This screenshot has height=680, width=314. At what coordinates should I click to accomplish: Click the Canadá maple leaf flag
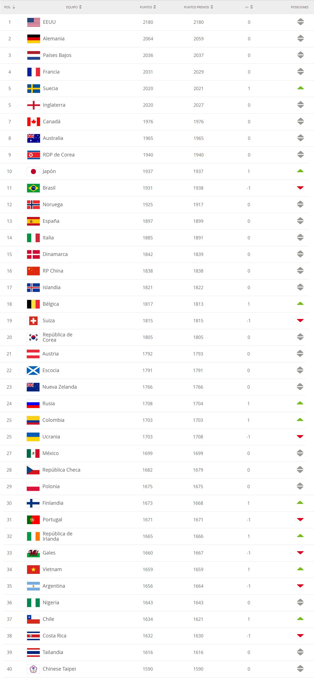coord(33,122)
